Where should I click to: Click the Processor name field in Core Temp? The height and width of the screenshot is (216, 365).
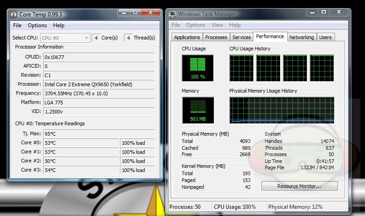pyautogui.click(x=99, y=84)
